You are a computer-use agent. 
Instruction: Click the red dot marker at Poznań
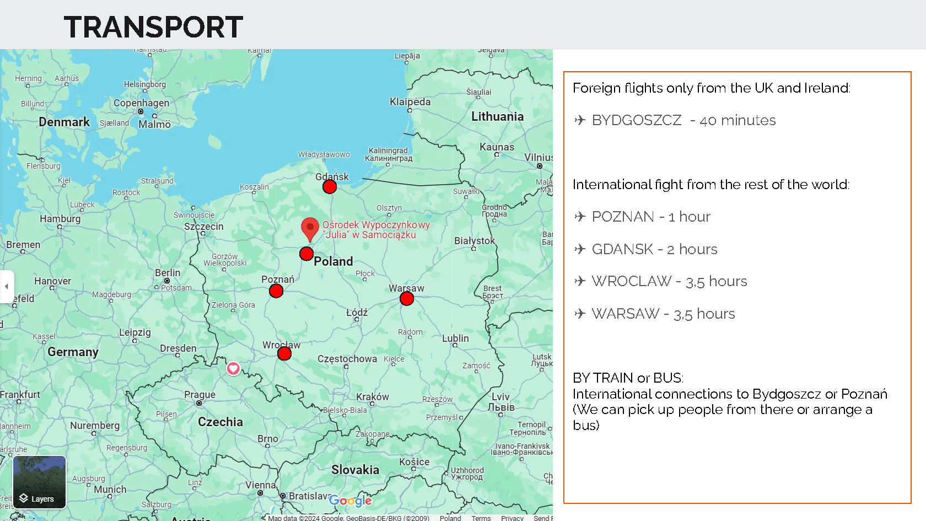(276, 291)
